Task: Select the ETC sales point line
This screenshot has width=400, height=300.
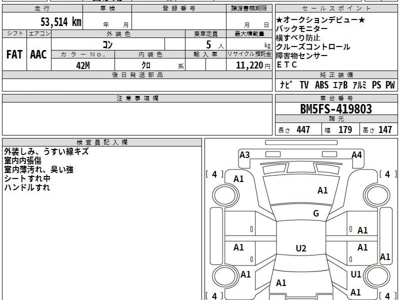Action: click(287, 65)
